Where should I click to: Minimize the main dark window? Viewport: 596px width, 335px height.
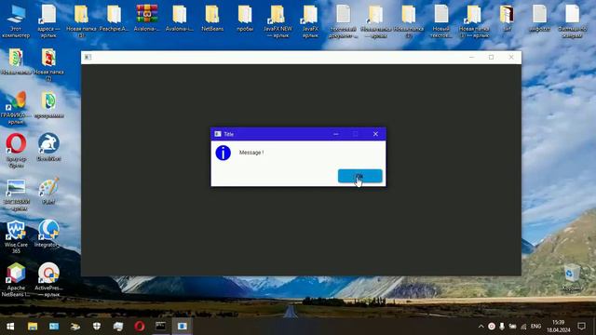click(471, 57)
